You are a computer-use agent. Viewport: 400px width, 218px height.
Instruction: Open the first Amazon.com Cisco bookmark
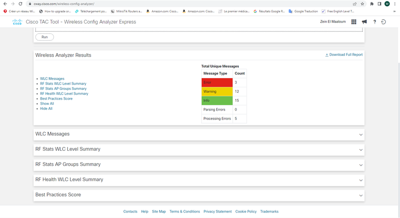click(x=162, y=11)
